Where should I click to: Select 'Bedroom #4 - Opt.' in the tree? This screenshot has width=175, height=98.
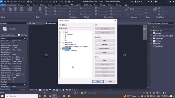point(71,44)
